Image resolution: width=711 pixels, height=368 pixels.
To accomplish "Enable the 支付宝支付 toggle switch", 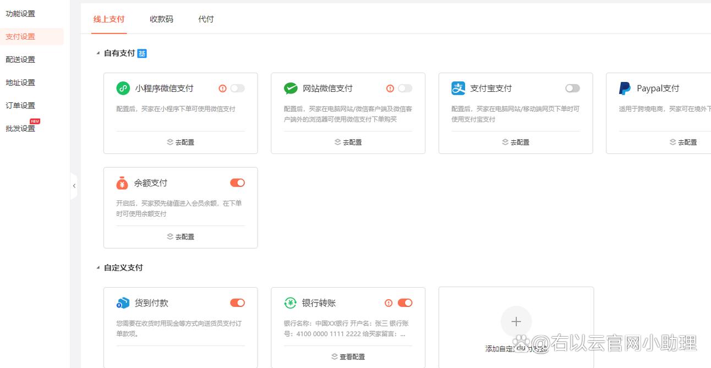I will coord(572,88).
